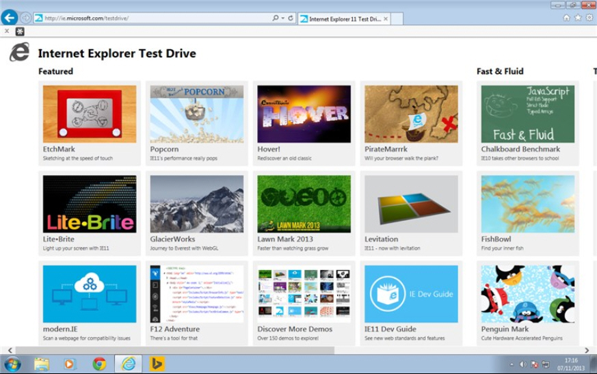The image size is (597, 374).
Task: Select the Internet Explorer 11 Test Drive tab
Action: (x=345, y=18)
